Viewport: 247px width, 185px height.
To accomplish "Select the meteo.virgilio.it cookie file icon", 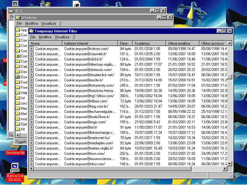I will pos(32,148).
